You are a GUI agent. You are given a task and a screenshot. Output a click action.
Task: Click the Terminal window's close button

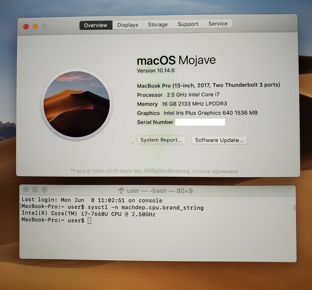coord(26,190)
